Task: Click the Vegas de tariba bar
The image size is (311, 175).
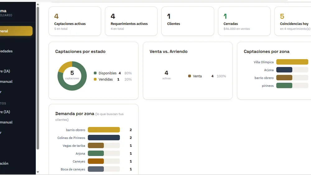Action: point(96,145)
